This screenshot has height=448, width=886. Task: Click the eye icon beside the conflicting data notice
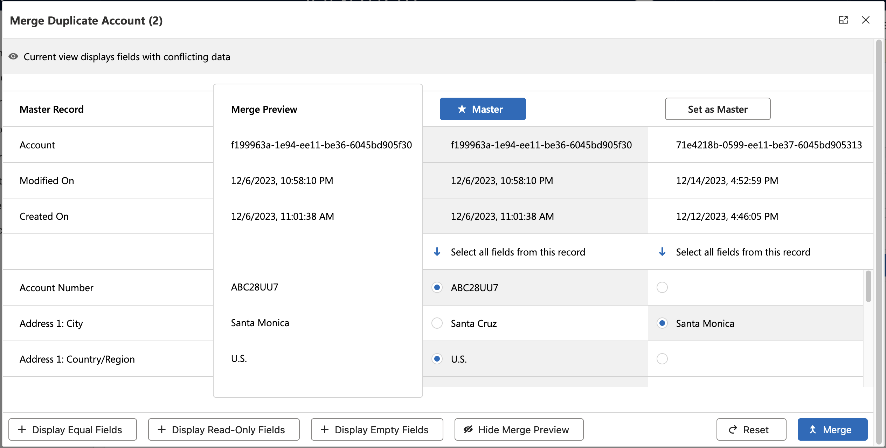point(13,57)
